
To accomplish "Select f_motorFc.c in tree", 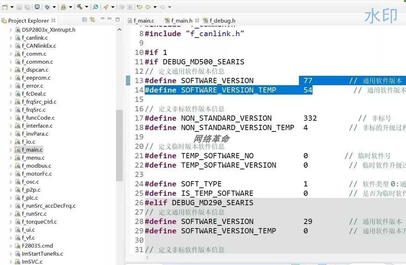I will [x=37, y=174].
